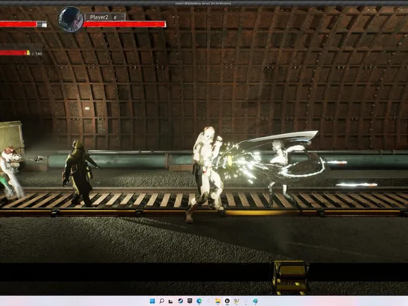The height and width of the screenshot is (306, 408).
Task: Open File Explorer folder icon
Action: click(x=218, y=301)
